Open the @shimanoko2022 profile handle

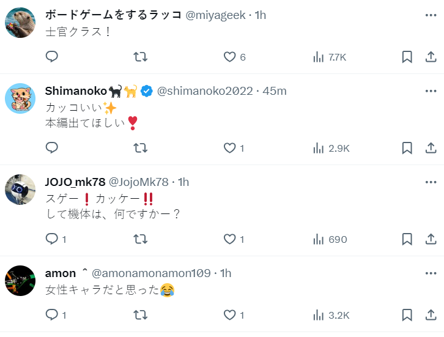[x=205, y=91]
